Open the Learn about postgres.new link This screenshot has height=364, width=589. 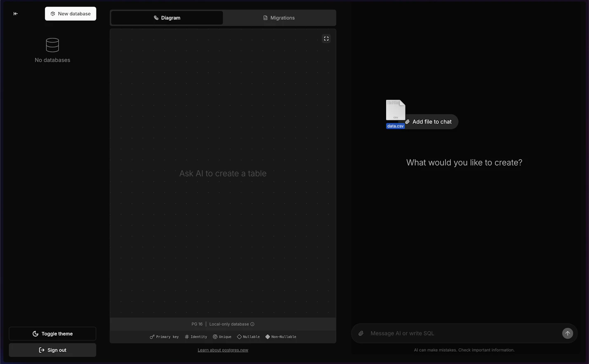[223, 350]
